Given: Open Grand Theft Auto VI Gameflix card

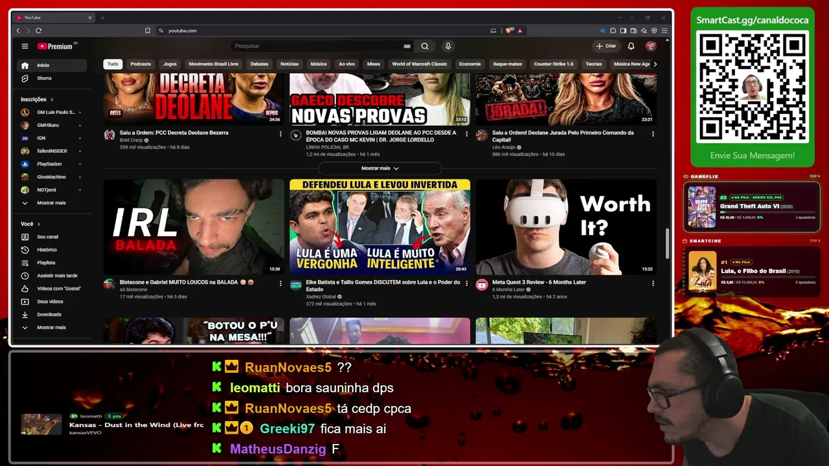Looking at the screenshot, I should coord(751,207).
